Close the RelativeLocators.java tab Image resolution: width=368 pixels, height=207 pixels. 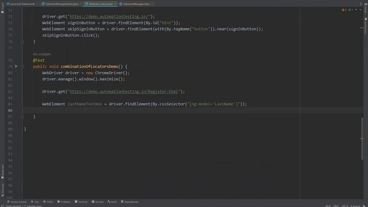point(115,4)
